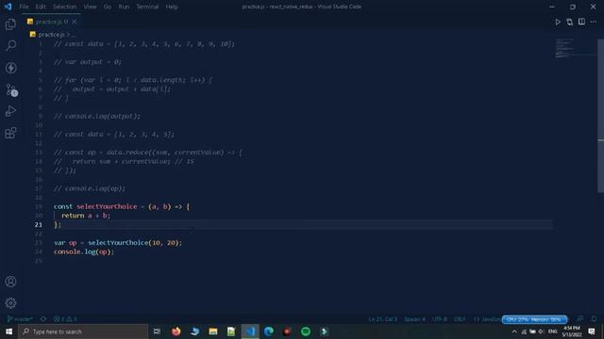
Task: Open the Help menu
Action: coord(172,7)
